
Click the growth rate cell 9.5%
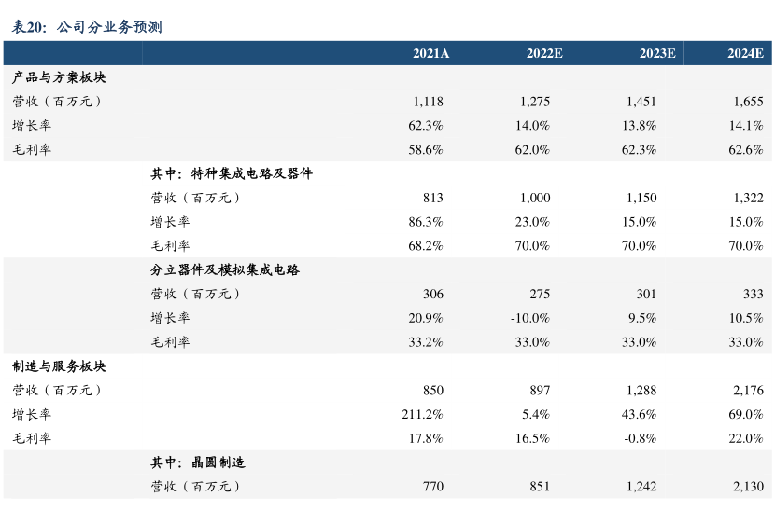642,318
